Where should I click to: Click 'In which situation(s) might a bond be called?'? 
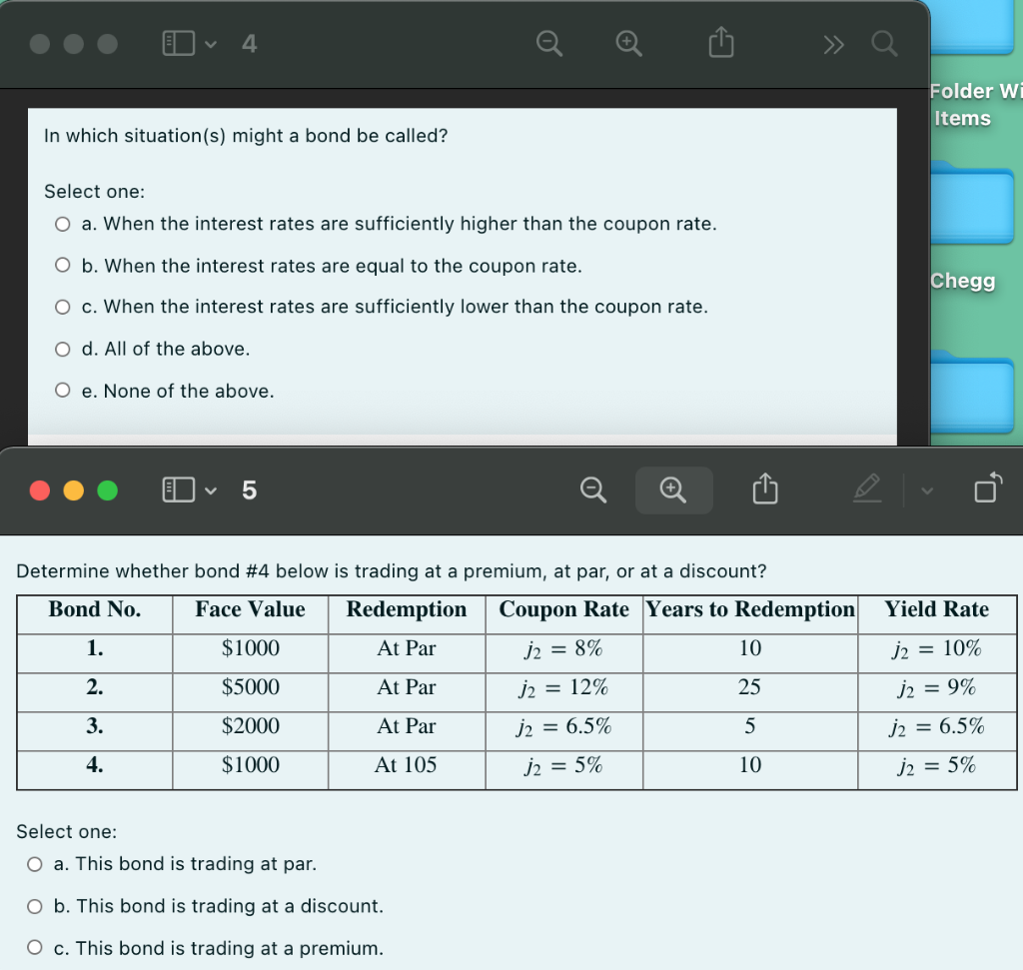point(246,136)
